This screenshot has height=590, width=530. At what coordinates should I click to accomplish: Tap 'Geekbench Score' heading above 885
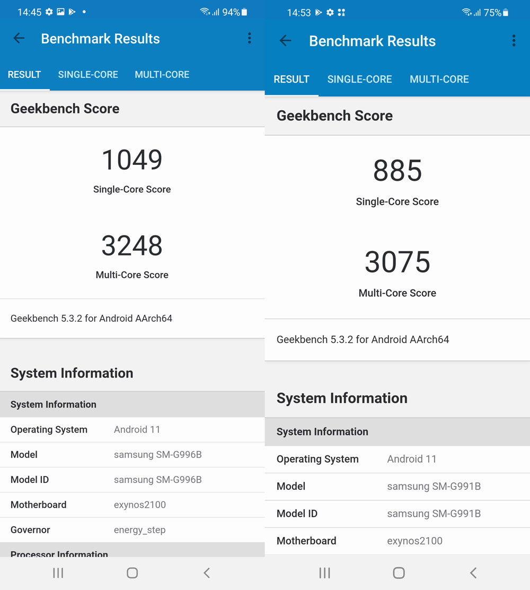tap(335, 116)
